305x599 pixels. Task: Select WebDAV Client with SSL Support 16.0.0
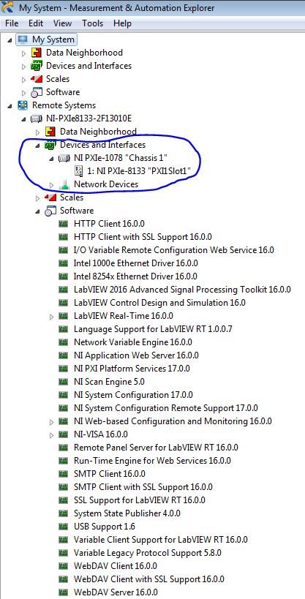[148, 580]
